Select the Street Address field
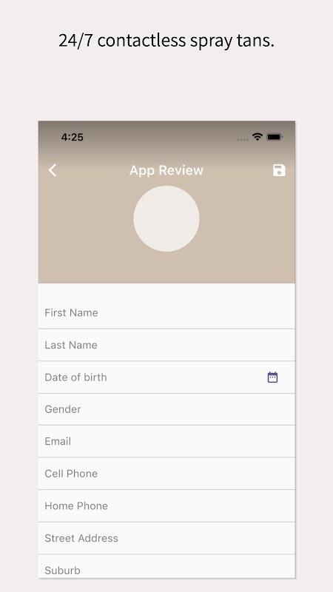 coord(166,538)
